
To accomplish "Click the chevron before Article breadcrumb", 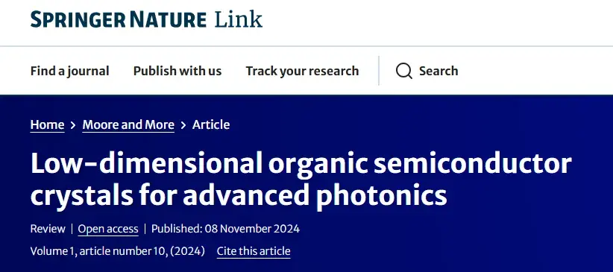I will tap(183, 125).
